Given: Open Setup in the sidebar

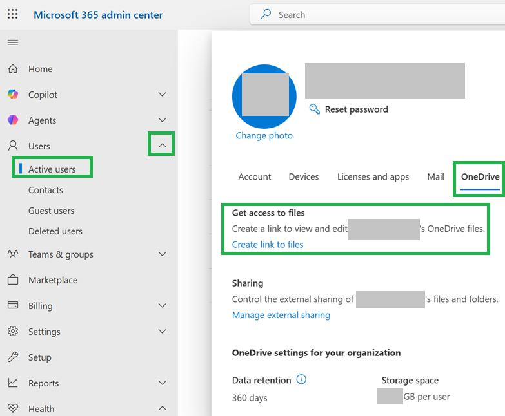Looking at the screenshot, I should tap(39, 357).
